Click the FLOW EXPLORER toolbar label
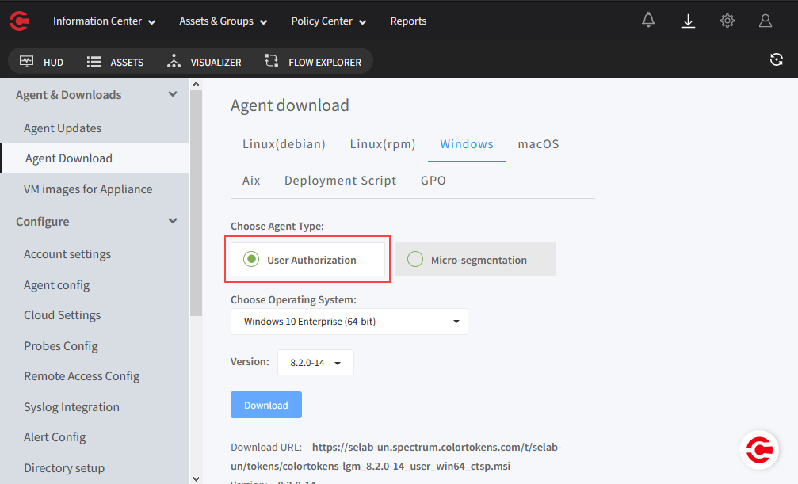The height and width of the screenshot is (484, 798). tap(325, 62)
